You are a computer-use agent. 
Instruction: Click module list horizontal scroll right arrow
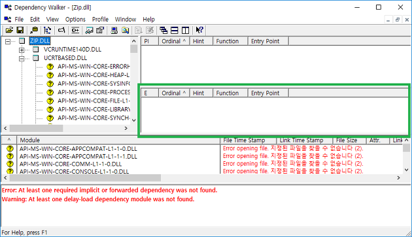pyautogui.click(x=398, y=178)
